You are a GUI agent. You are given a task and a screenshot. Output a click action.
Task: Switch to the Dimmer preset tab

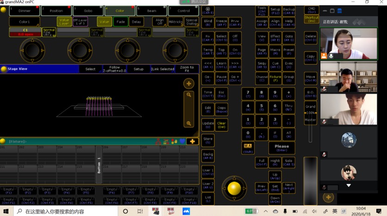coord(25,11)
